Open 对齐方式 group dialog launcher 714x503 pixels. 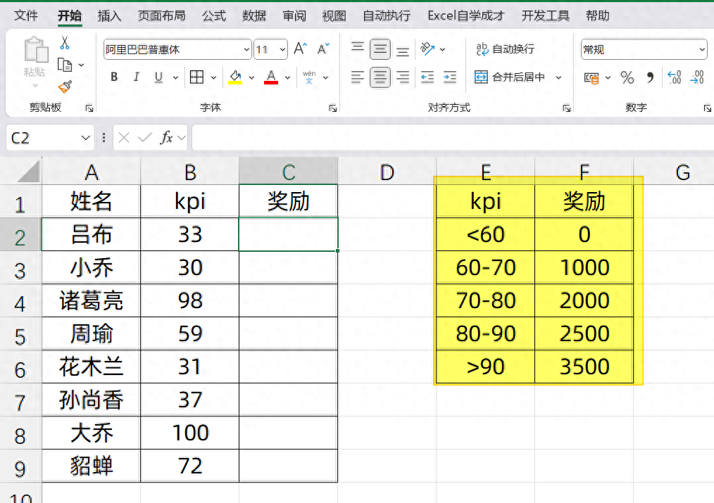click(566, 108)
